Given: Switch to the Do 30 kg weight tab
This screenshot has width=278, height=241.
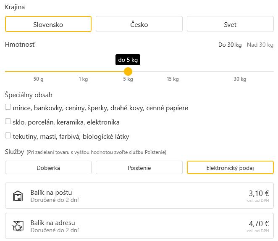Looking at the screenshot, I should click(230, 45).
